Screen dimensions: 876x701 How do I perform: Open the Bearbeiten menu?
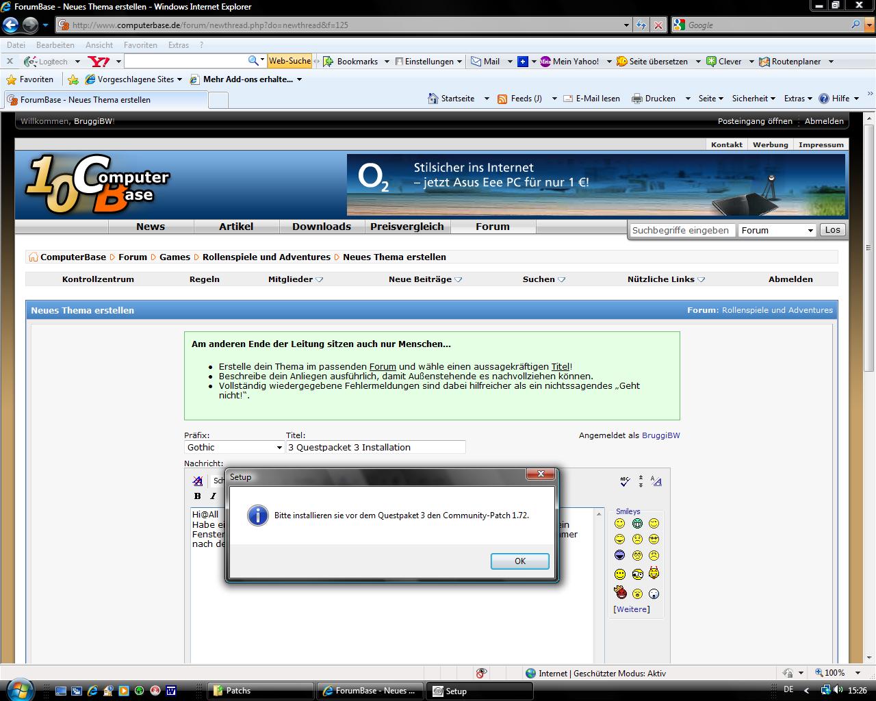55,45
